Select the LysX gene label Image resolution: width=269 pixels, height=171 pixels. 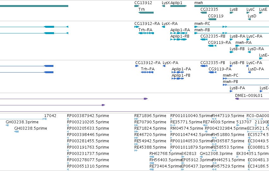tap(166, 3)
